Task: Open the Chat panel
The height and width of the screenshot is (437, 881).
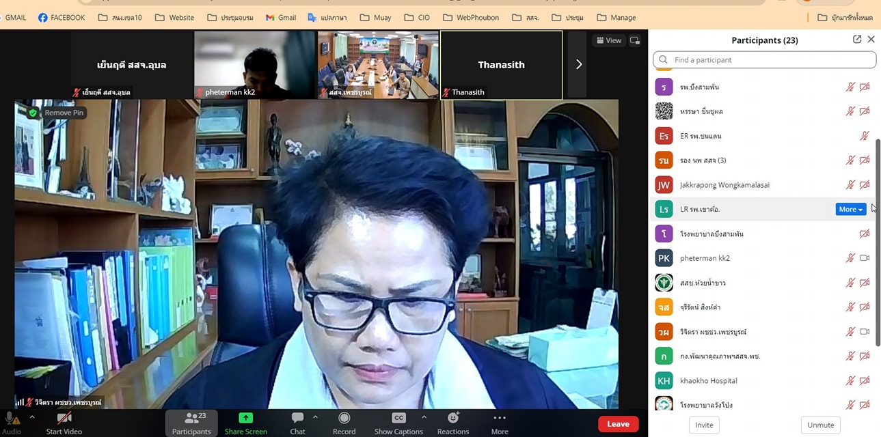Action: 297,423
